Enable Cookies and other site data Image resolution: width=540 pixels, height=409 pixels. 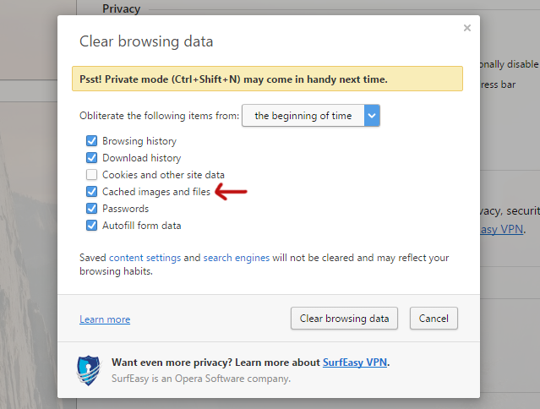pyautogui.click(x=91, y=175)
